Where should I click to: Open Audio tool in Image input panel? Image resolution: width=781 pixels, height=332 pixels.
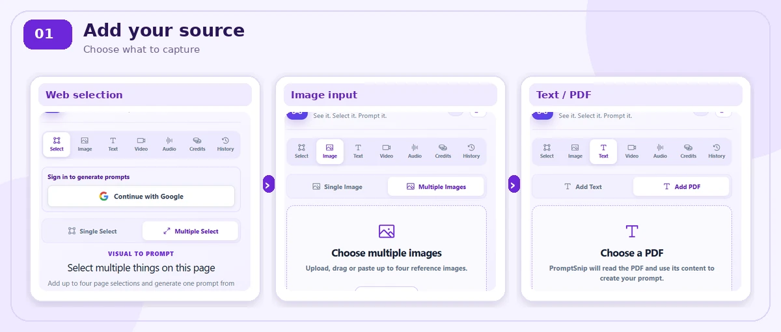(415, 151)
